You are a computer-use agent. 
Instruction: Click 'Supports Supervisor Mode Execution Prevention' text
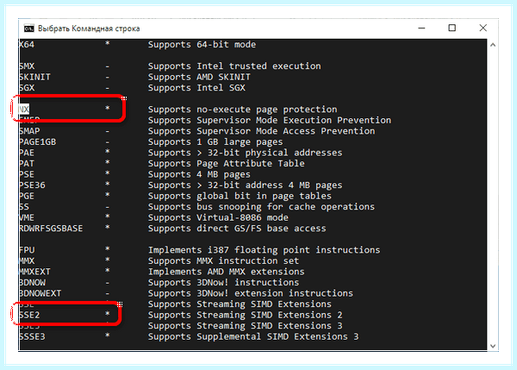(x=270, y=121)
